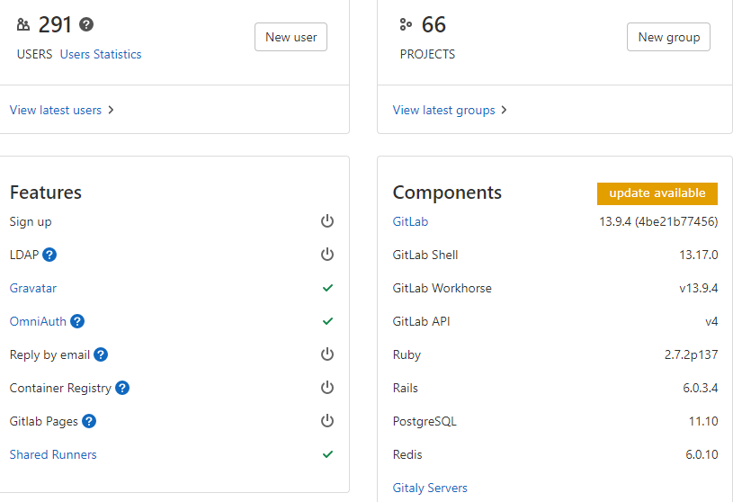Screen dimensions: 733x502
Task: Open the GitLab component link
Action: [x=410, y=221]
